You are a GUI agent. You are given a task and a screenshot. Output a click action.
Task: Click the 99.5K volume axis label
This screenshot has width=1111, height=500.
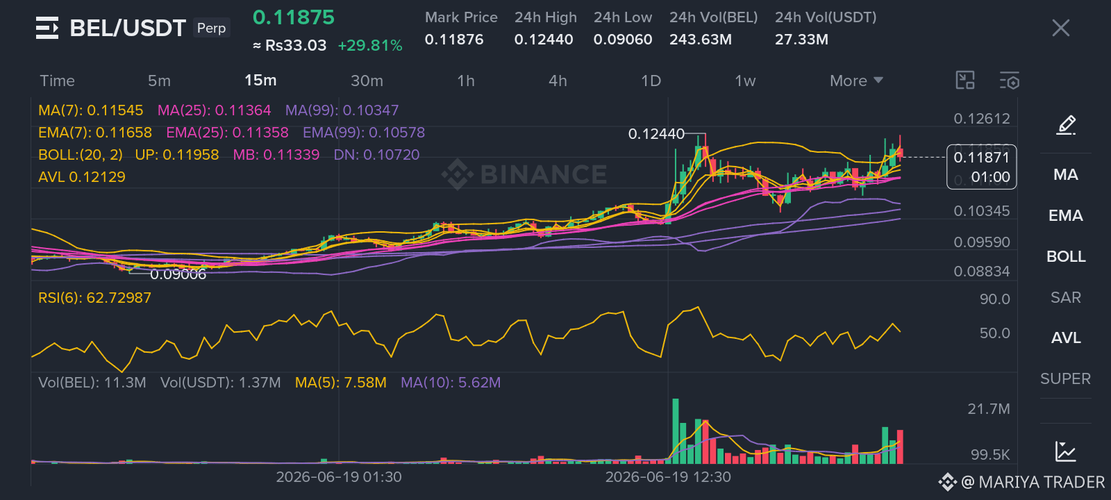click(x=990, y=455)
